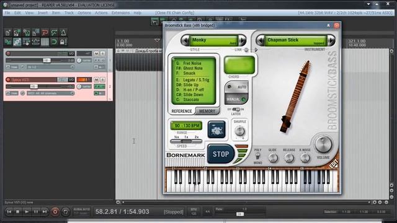Viewport: 397px width, 223px height.
Task: Select previous instrument before Chapman Stick
Action: point(261,40)
